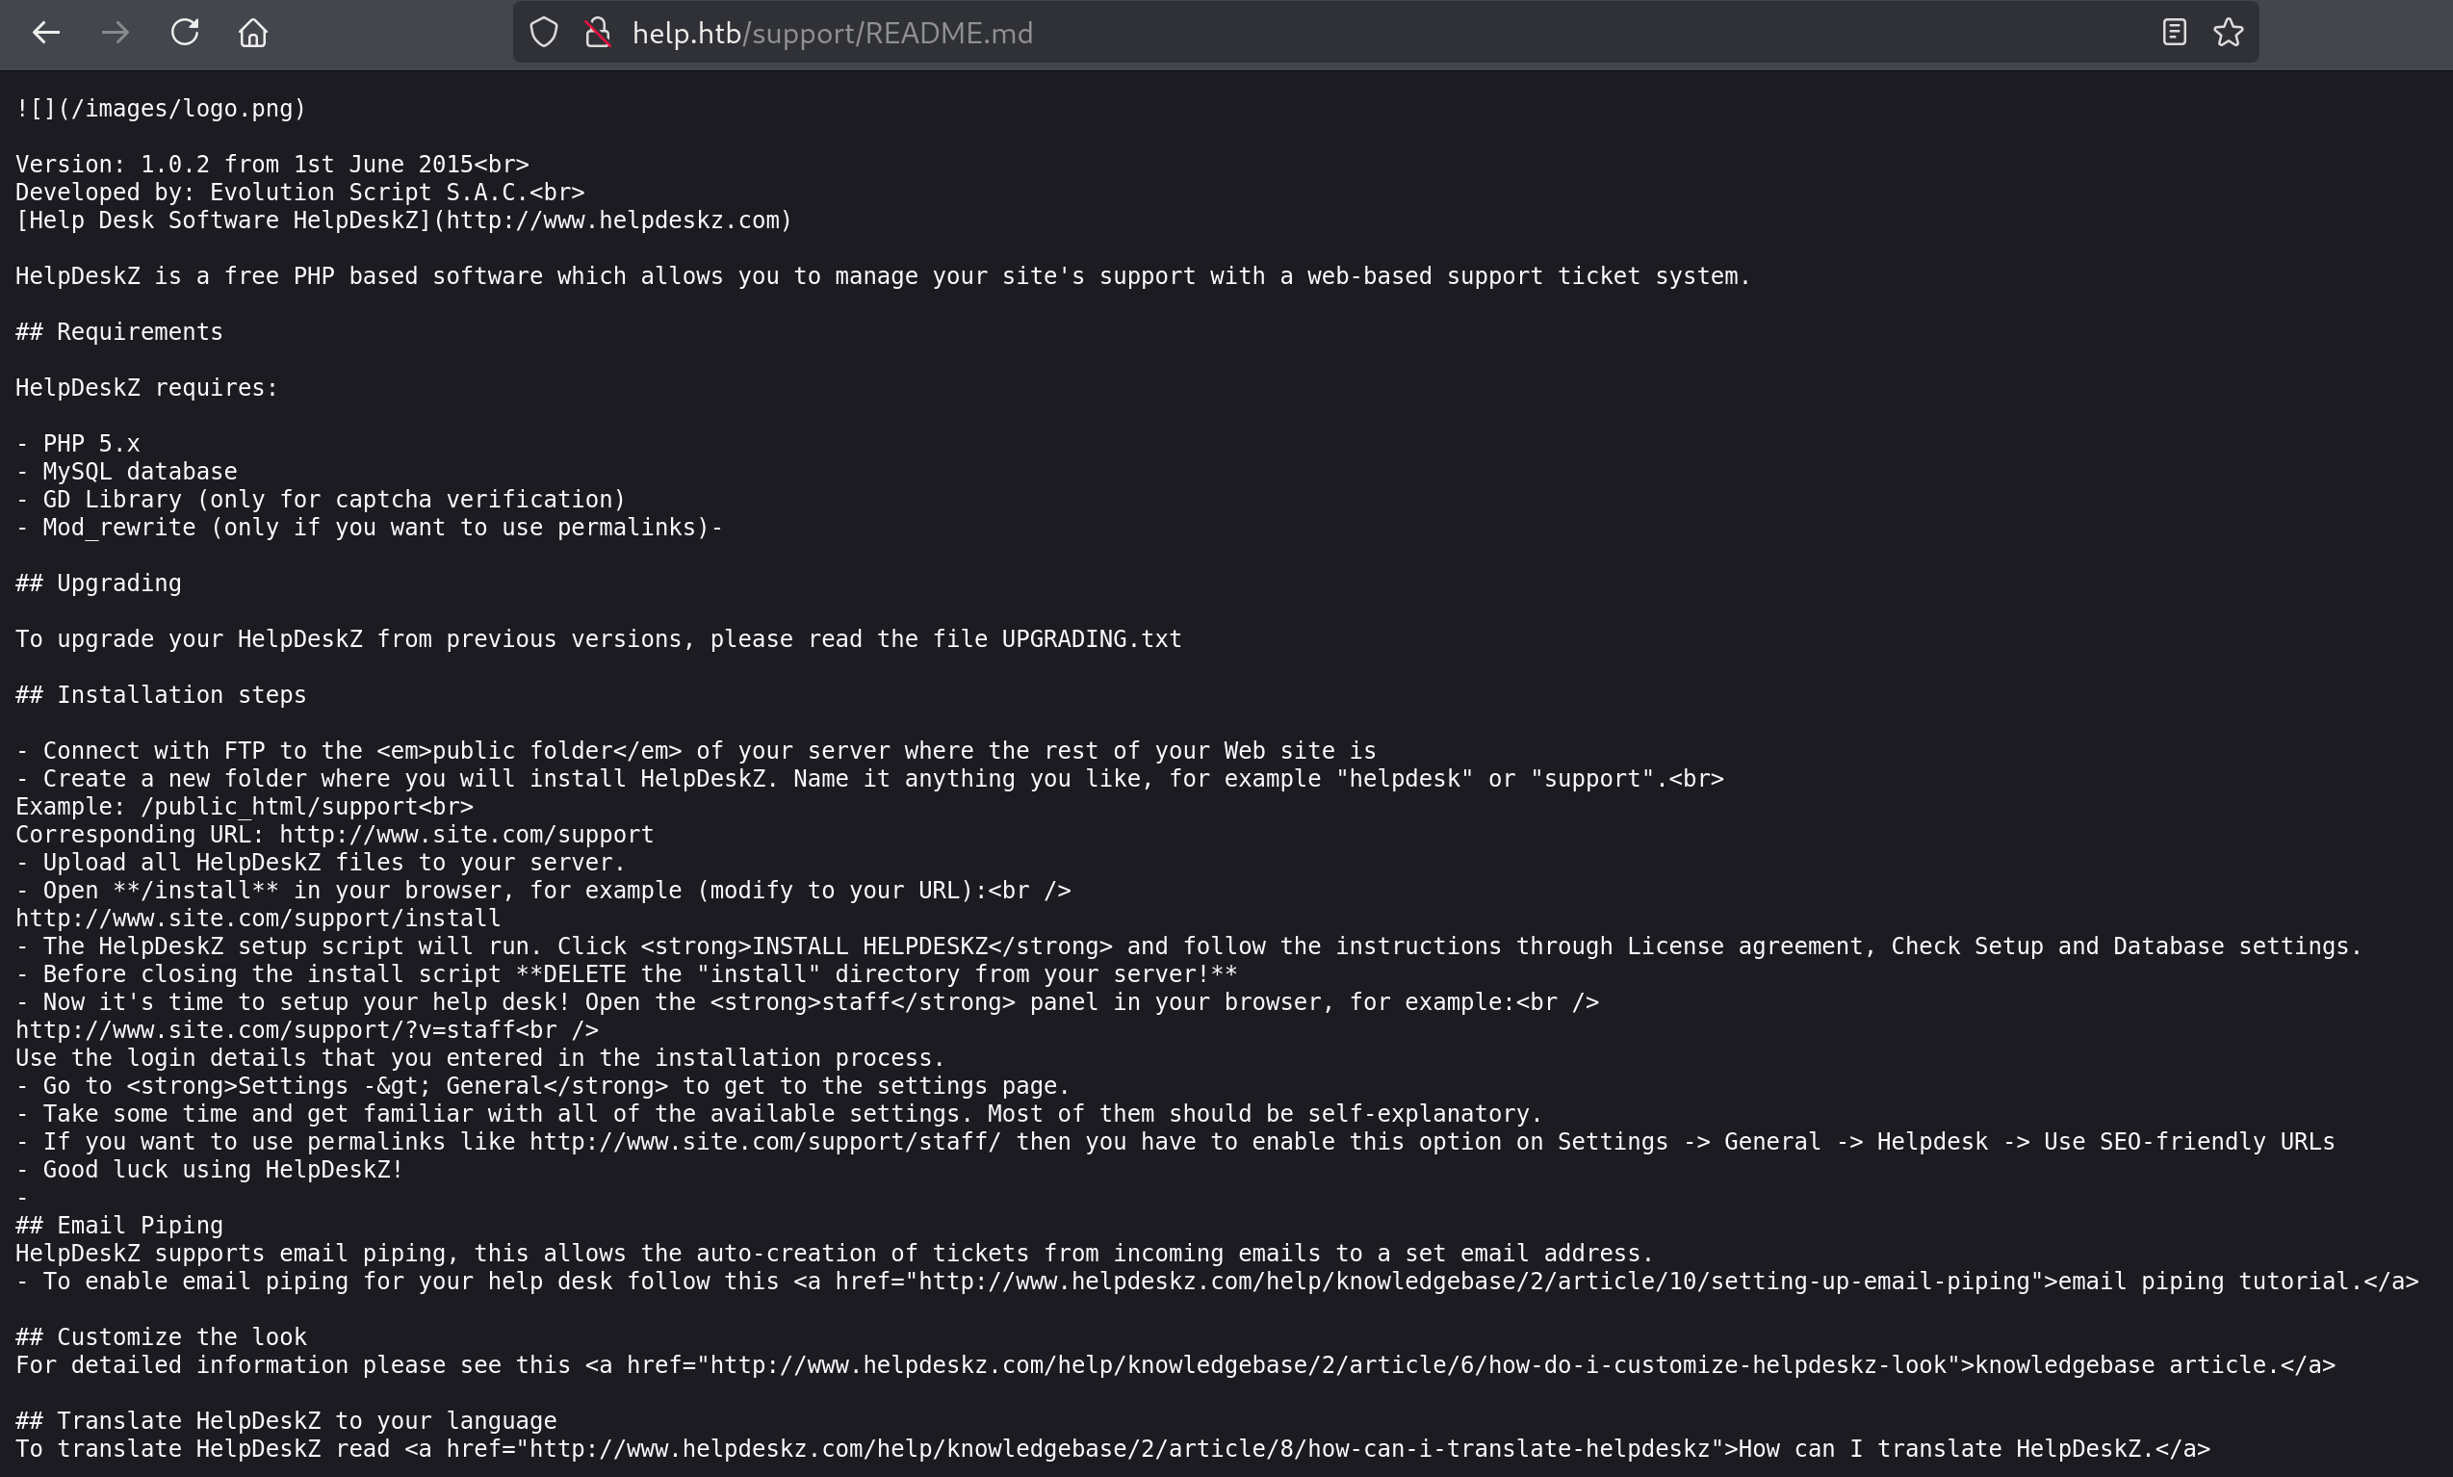The width and height of the screenshot is (2453, 1477).
Task: Click the 'Use SEO-friendly URLs' text
Action: coord(2188,1140)
